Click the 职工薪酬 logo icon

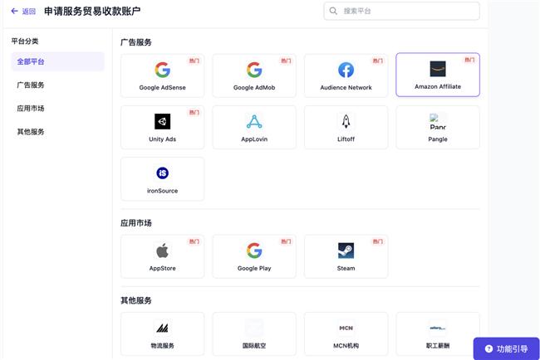click(438, 328)
